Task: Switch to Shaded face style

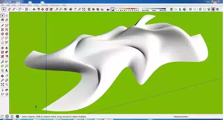Action: point(209,9)
